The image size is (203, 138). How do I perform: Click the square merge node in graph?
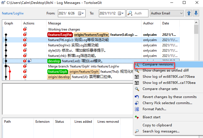pyautogui.click(x=6, y=66)
